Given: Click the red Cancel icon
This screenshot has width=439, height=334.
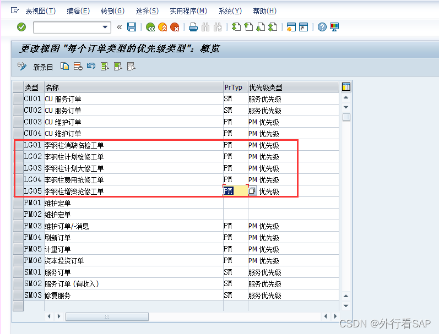Looking at the screenshot, I should click(x=175, y=27).
